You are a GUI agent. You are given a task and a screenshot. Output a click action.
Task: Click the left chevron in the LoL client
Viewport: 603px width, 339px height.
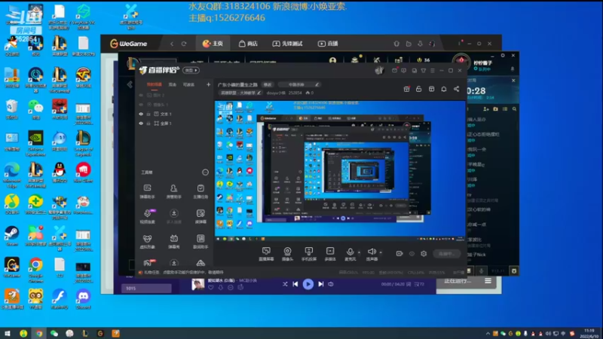coord(130,84)
